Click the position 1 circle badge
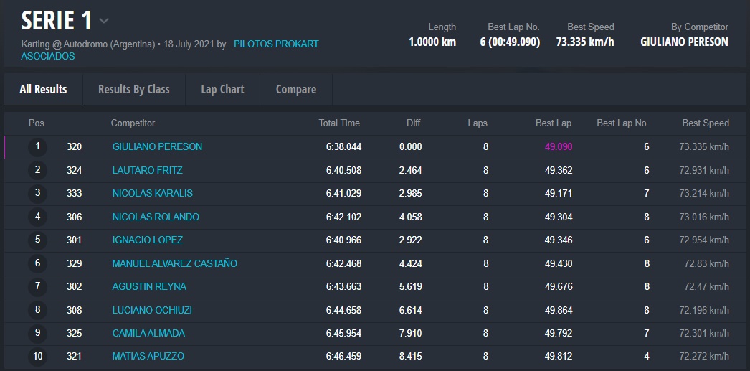 pos(37,146)
